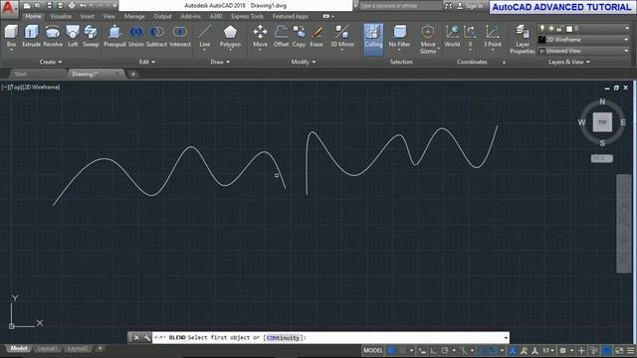The height and width of the screenshot is (358, 637).
Task: Click the Save quick access icon
Action: point(49,6)
